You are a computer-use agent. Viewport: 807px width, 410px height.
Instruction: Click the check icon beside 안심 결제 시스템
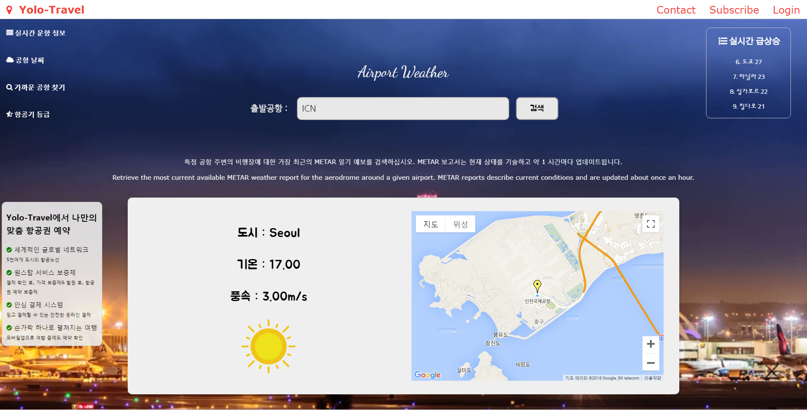point(9,305)
